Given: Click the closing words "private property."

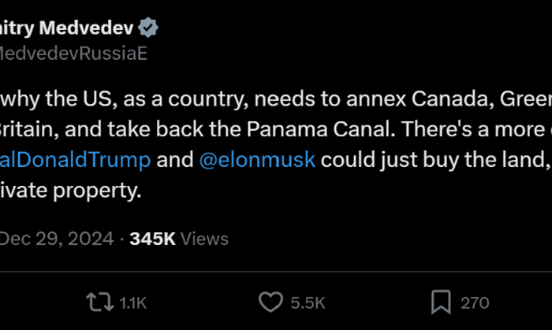Looking at the screenshot, I should click(71, 191).
